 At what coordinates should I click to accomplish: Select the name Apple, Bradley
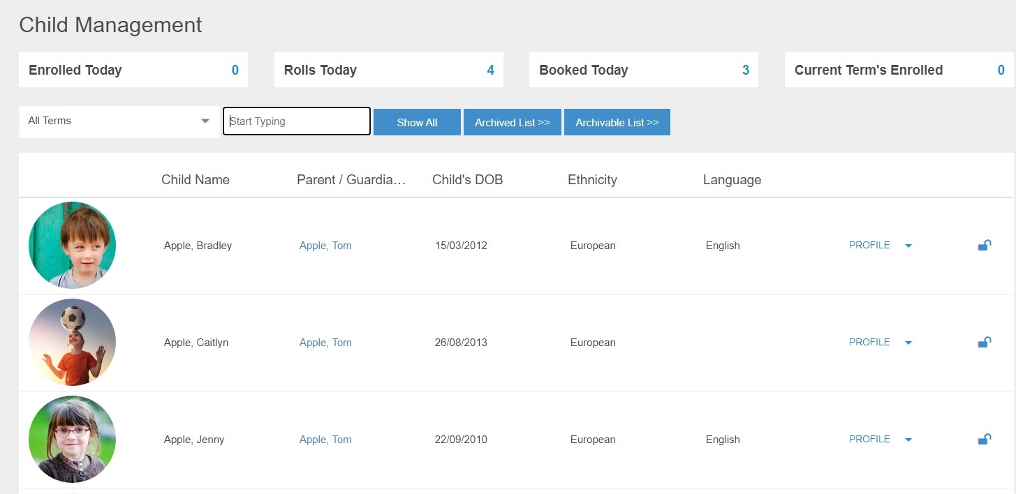tap(198, 246)
